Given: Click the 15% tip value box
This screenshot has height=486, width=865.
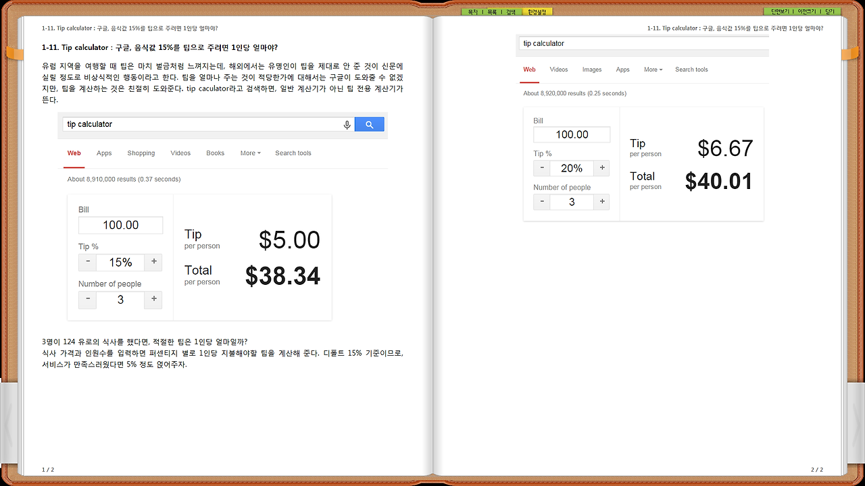Looking at the screenshot, I should click(120, 263).
